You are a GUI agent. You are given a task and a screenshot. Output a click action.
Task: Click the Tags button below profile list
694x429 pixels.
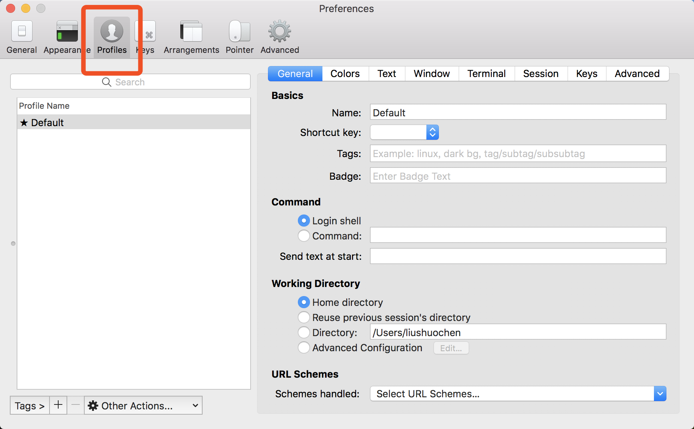coord(29,405)
